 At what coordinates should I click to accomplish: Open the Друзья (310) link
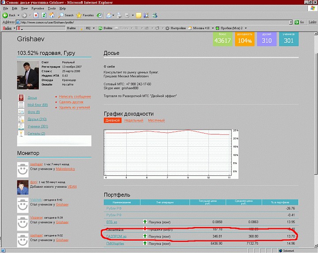coord(37,119)
